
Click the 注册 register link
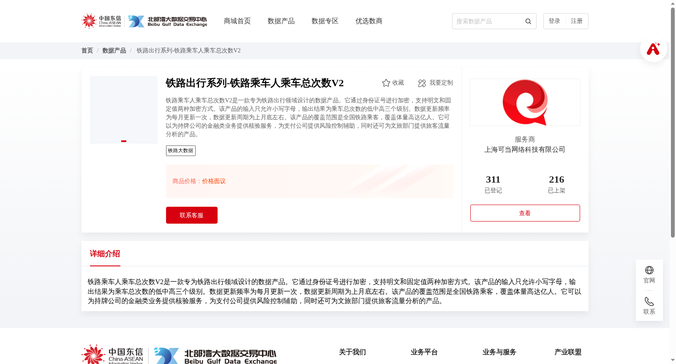[577, 21]
